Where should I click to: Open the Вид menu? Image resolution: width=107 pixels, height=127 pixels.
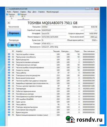[29, 12]
